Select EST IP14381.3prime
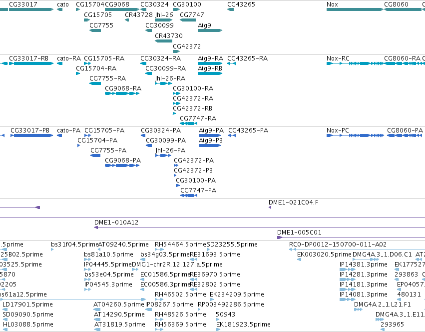425x332 pixels. (347, 270)
